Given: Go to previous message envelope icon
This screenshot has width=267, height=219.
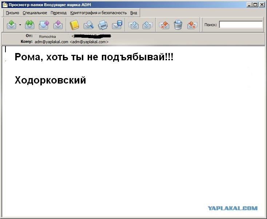Looking at the screenshot, I should click(133, 25).
